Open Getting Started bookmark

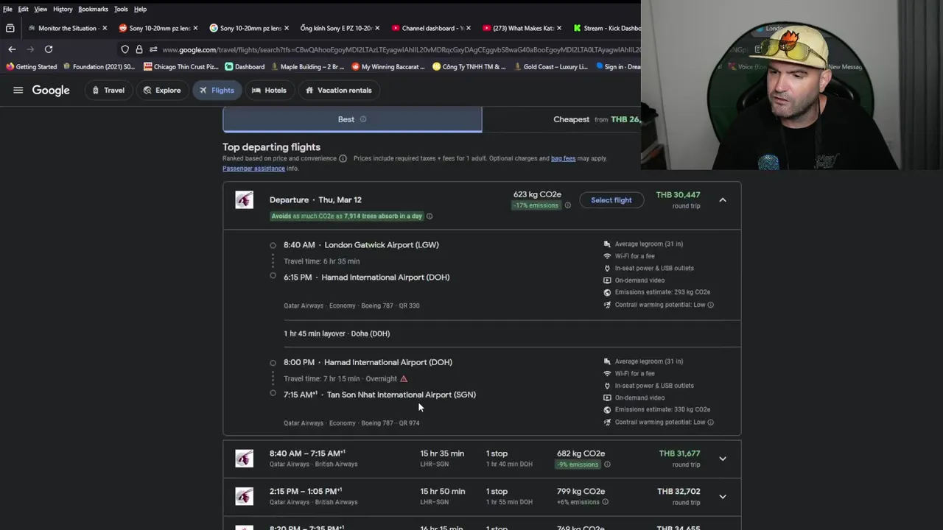pyautogui.click(x=32, y=66)
